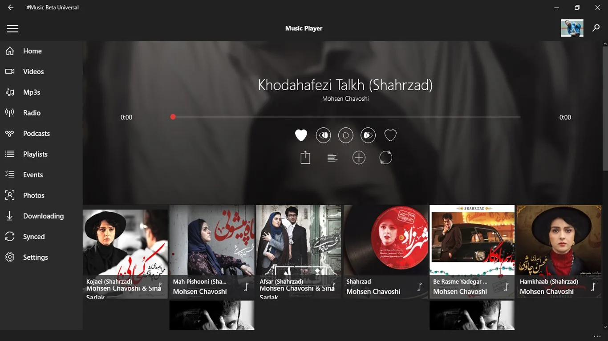Click the Home house icon
608x341 pixels.
(10, 51)
